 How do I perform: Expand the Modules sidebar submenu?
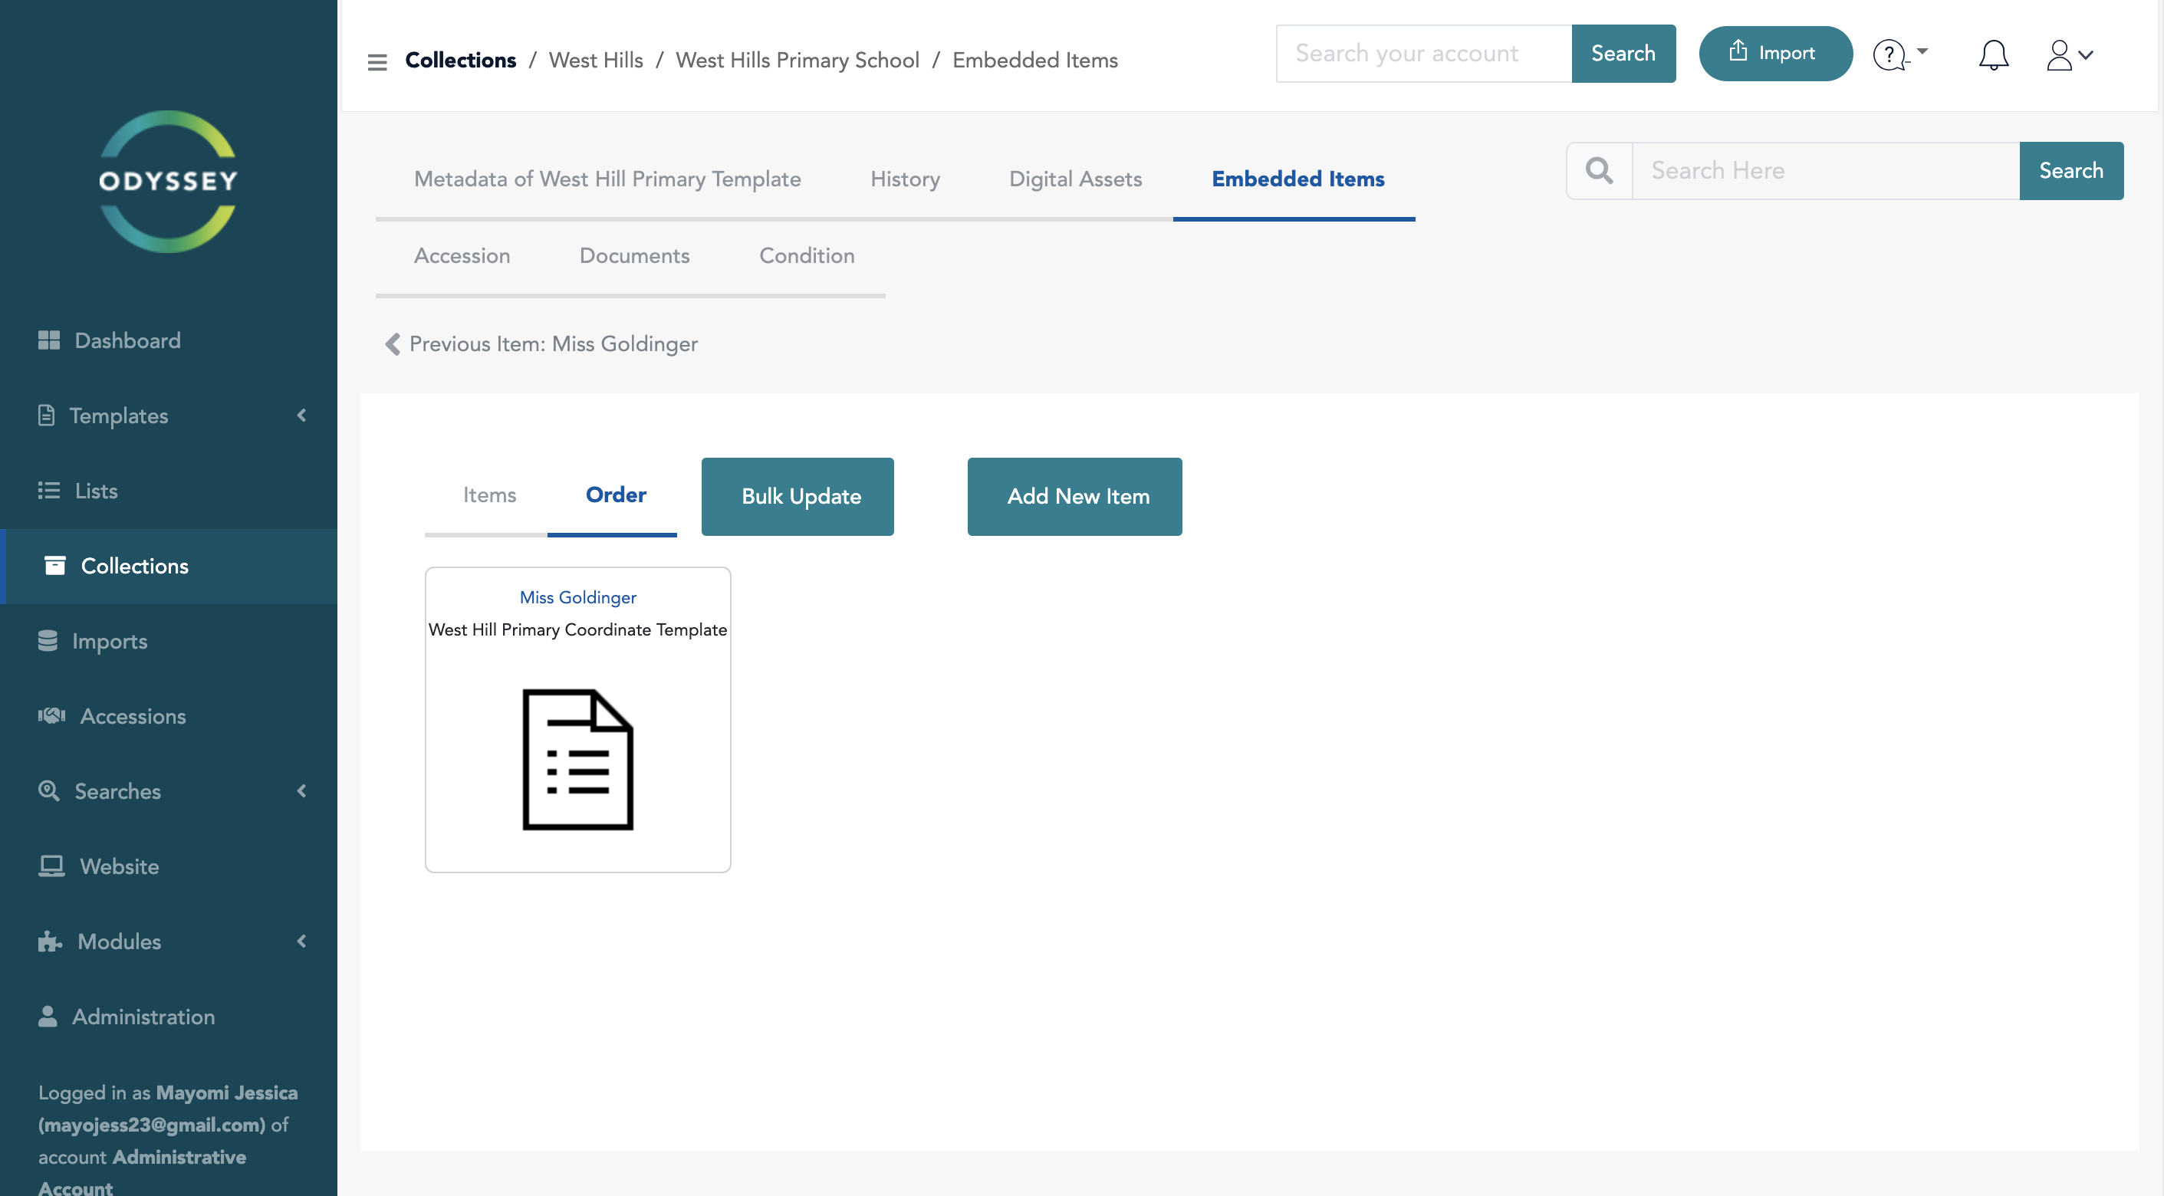[x=301, y=941]
